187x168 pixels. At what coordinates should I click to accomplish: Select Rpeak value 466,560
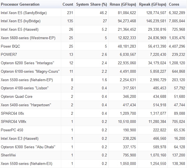coord(160,138)
